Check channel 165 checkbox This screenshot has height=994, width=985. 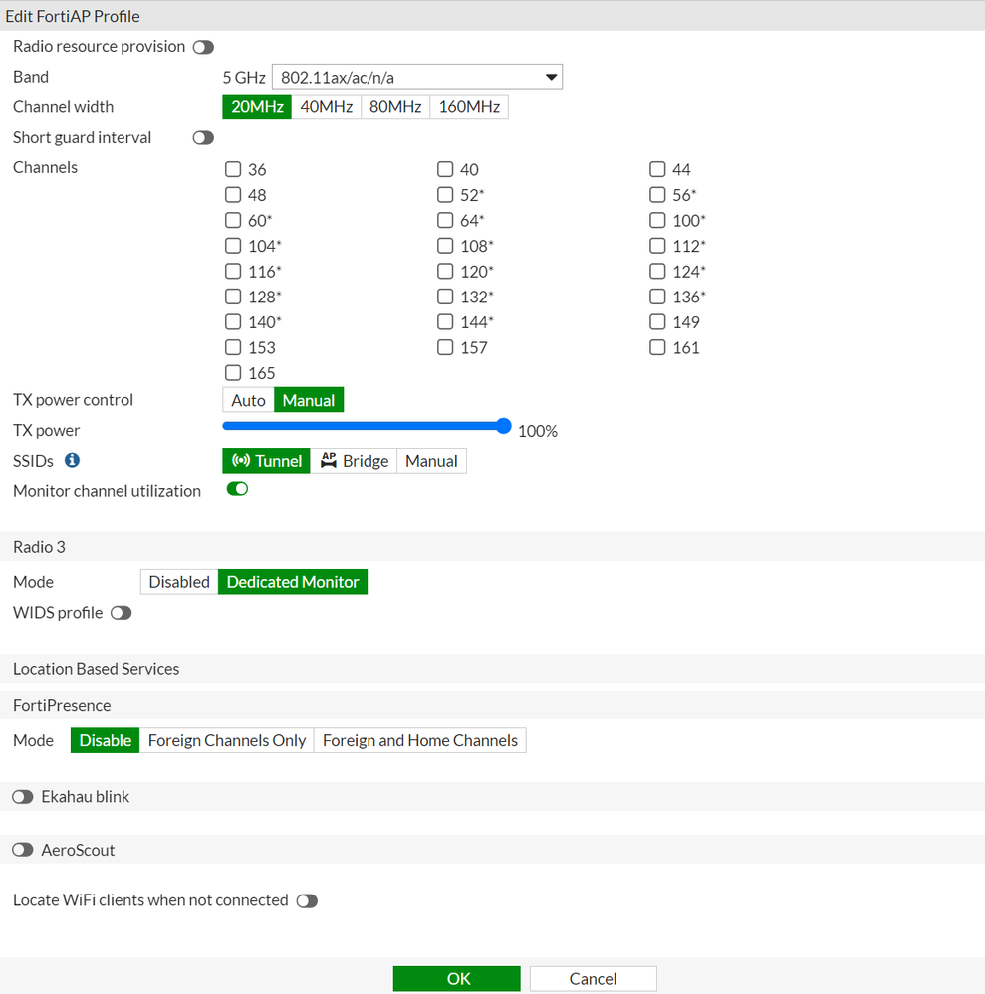click(x=233, y=373)
